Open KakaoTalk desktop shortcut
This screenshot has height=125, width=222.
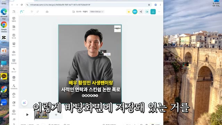point(4,77)
